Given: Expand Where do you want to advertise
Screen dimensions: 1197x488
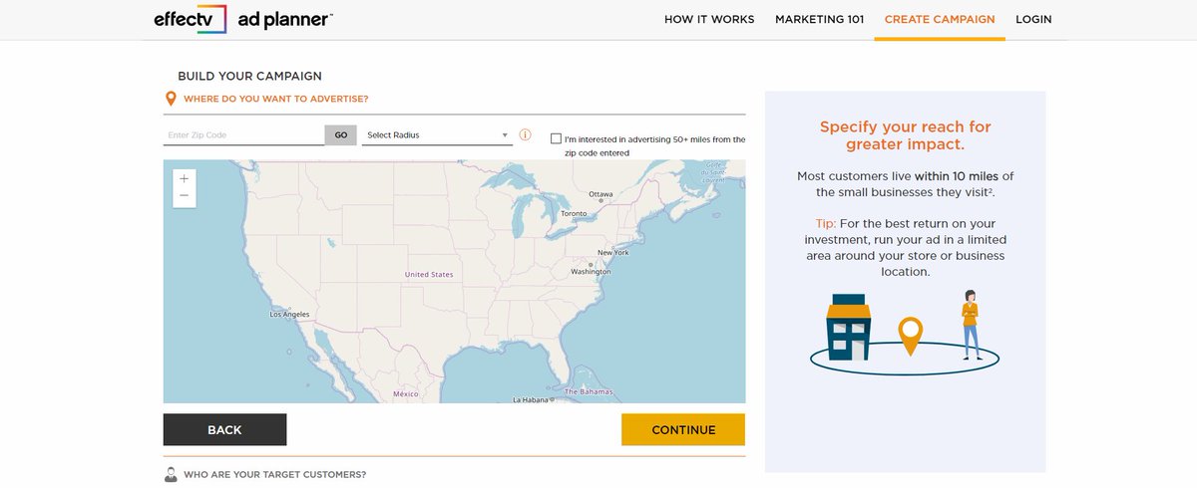Looking at the screenshot, I should 275,99.
